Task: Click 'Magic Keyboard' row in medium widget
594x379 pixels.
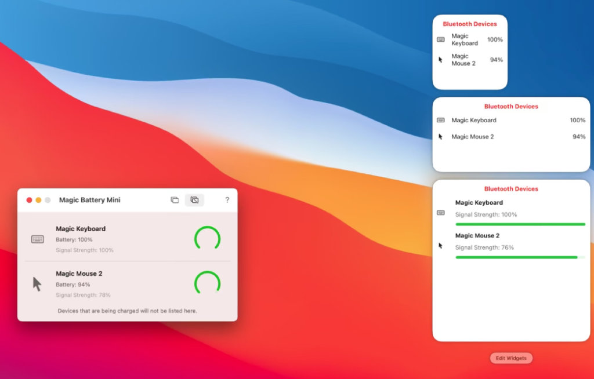Action: [x=511, y=120]
